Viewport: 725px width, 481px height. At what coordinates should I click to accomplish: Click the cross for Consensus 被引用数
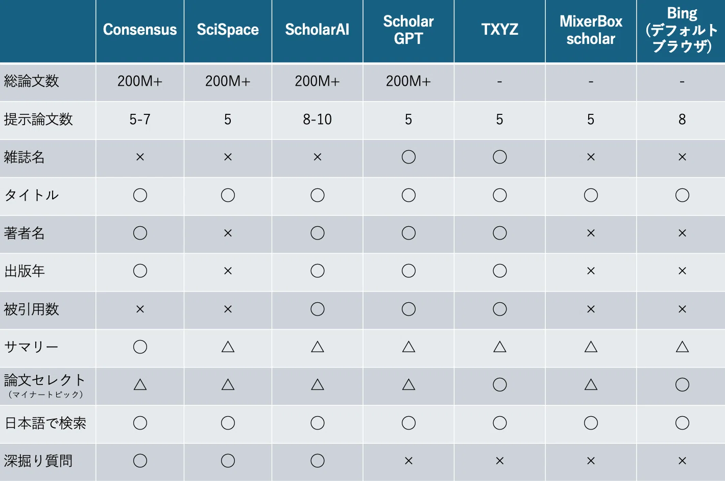[x=140, y=309]
